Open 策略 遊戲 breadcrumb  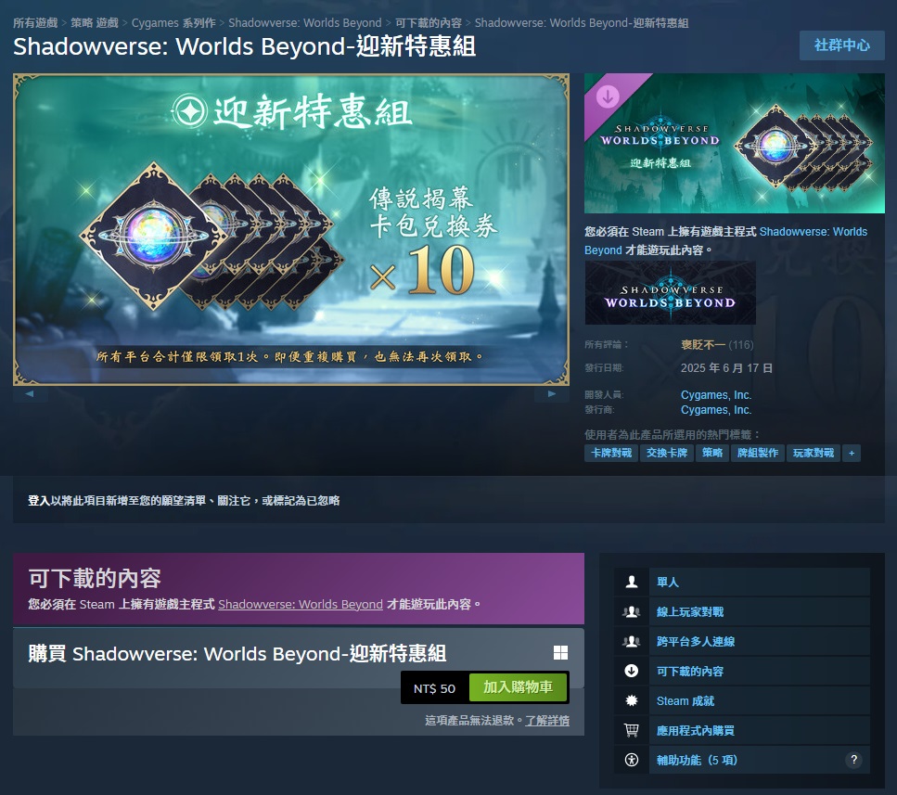click(x=95, y=23)
